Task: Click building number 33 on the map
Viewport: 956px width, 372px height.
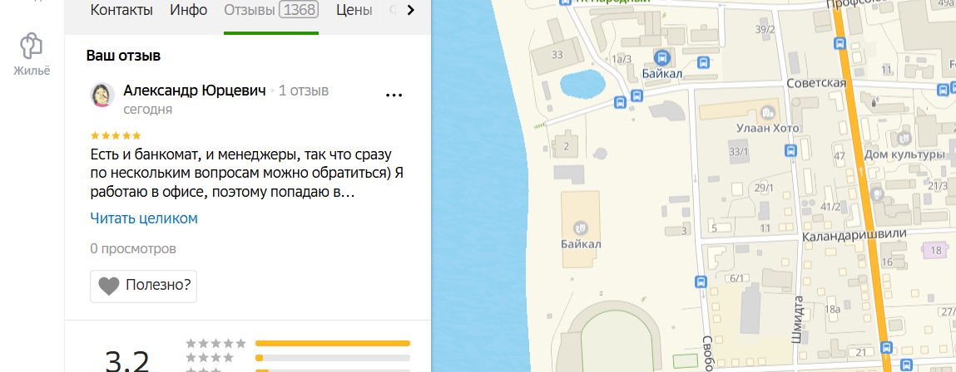Action: [x=557, y=55]
